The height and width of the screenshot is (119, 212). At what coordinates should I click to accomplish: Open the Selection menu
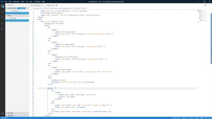(x=16, y=2)
